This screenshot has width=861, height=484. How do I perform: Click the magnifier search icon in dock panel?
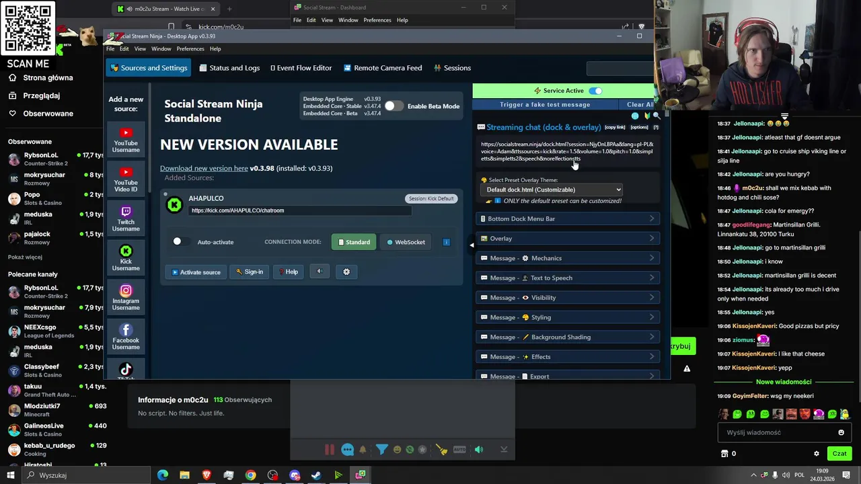(657, 116)
